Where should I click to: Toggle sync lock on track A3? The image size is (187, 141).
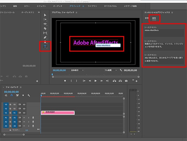20,126
